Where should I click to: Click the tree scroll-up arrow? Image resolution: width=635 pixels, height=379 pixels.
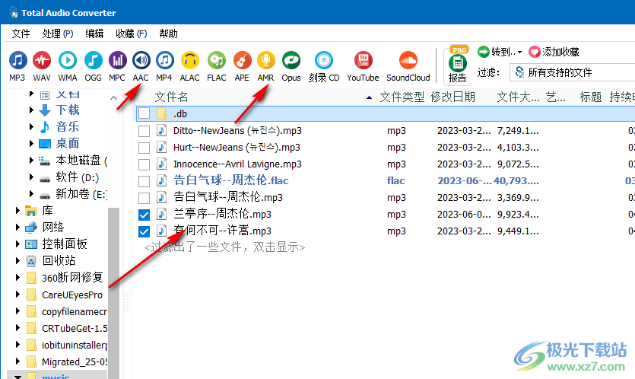coord(114,98)
